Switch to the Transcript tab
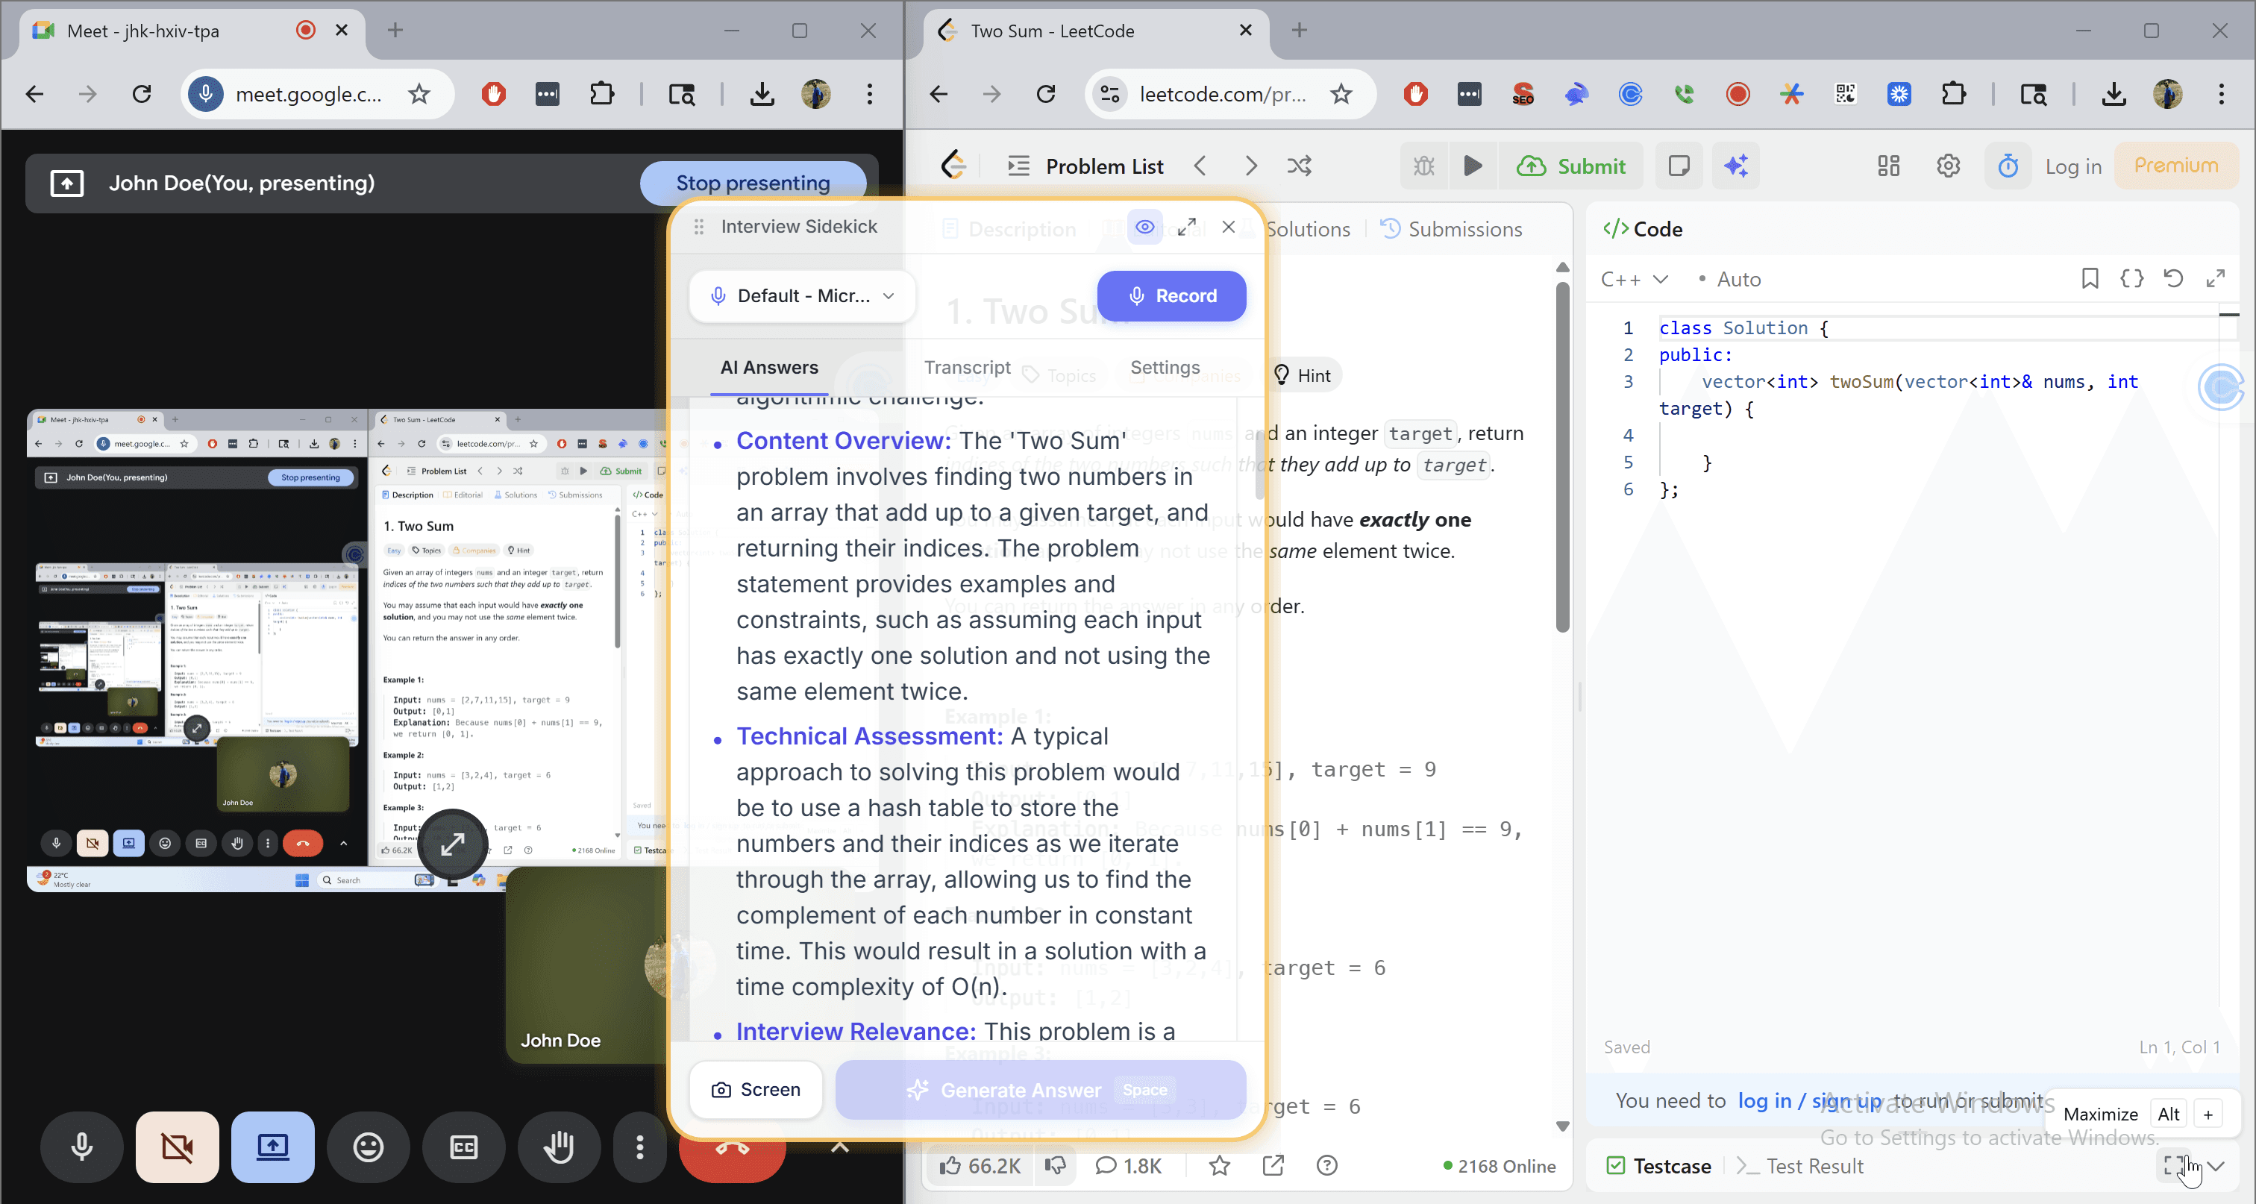The image size is (2256, 1204). [967, 367]
